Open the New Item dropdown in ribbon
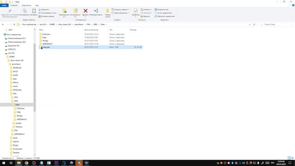 point(120,9)
